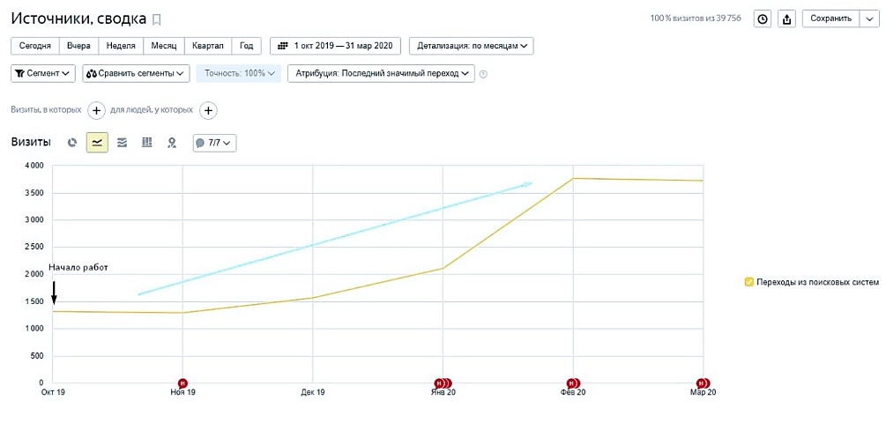Click the Источники, сводка title

[79, 19]
